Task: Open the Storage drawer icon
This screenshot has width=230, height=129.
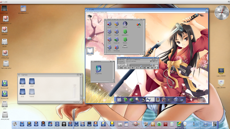Action: click(x=116, y=32)
